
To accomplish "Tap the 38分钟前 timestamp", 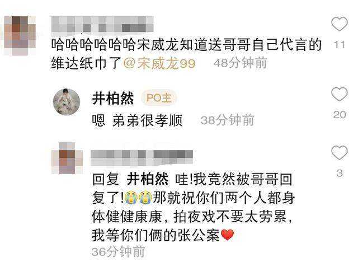I will pos(228,120).
